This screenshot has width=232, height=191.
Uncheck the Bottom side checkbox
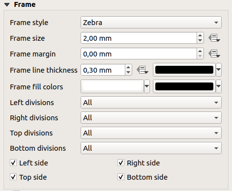pyautogui.click(x=121, y=177)
